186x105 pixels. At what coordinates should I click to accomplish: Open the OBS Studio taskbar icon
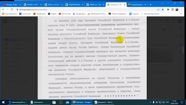(61, 102)
